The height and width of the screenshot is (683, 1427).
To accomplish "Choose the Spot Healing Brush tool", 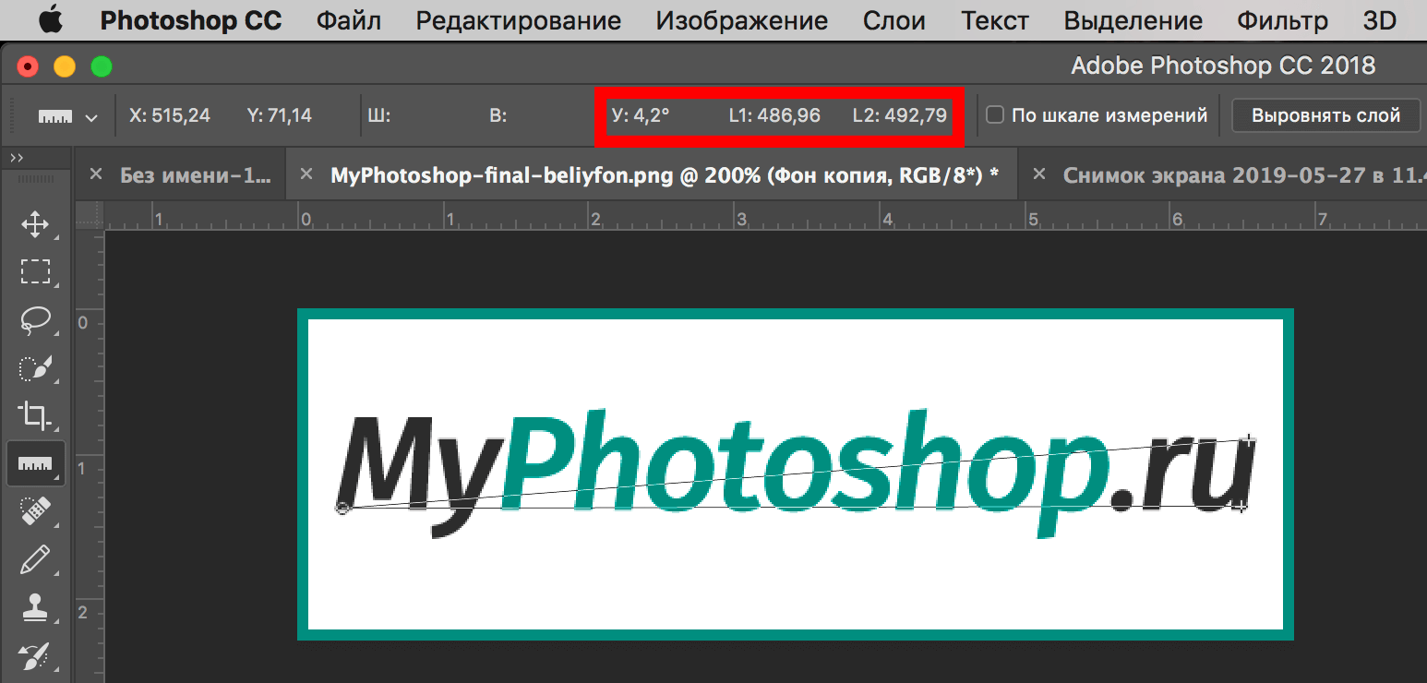I will 35,510.
